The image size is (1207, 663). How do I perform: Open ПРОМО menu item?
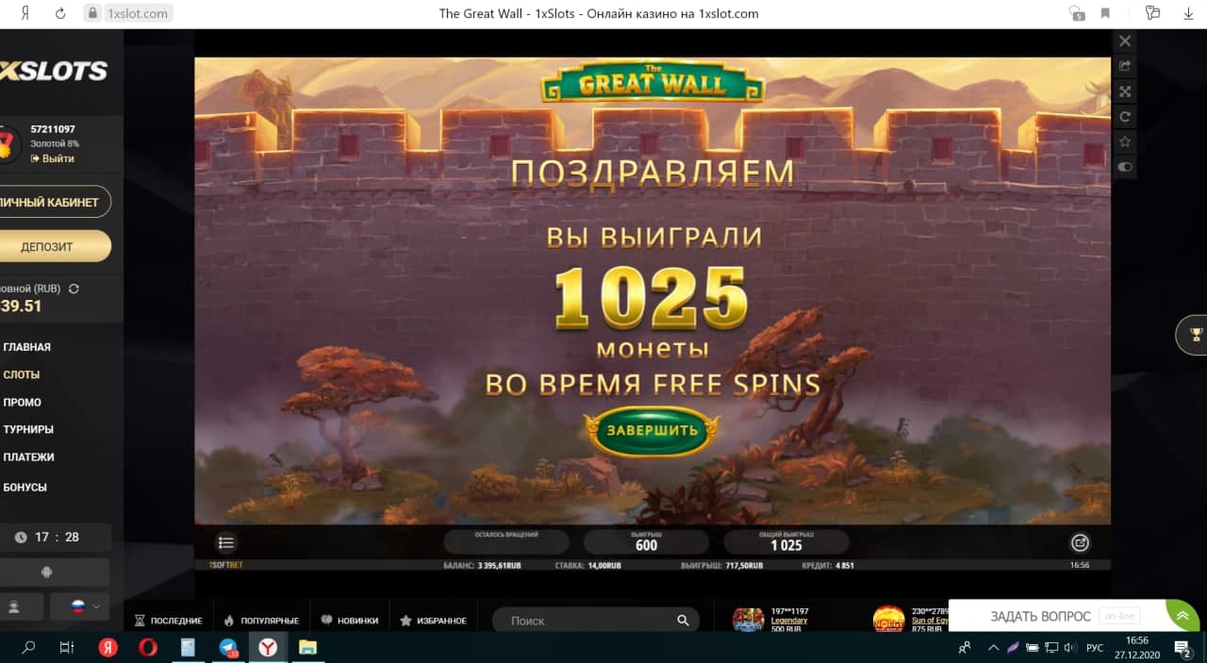pos(22,402)
